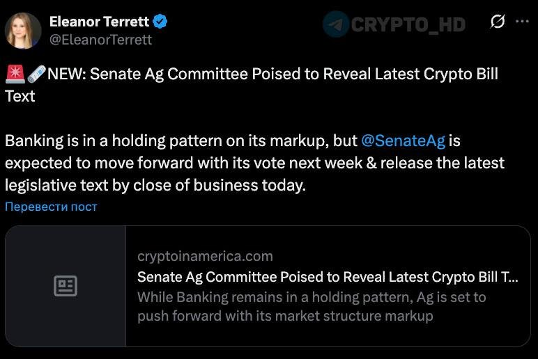Image resolution: width=538 pixels, height=359 pixels.
Task: Click the link card description text
Action: pyautogui.click(x=312, y=306)
